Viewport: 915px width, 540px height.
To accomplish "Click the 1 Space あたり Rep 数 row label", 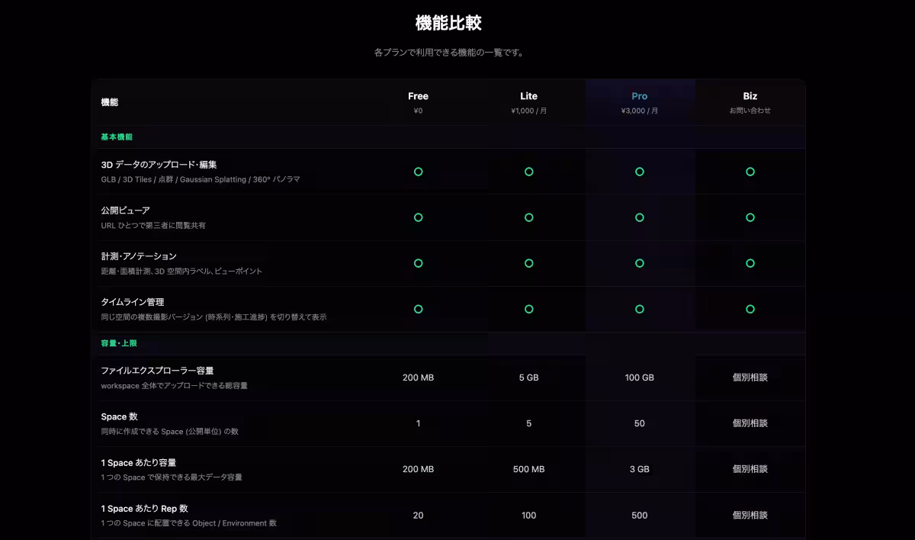I will [144, 508].
